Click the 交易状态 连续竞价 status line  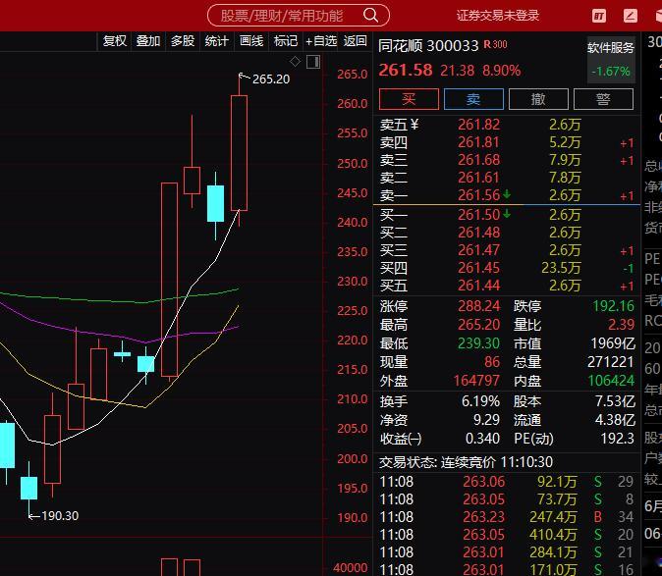[466, 462]
